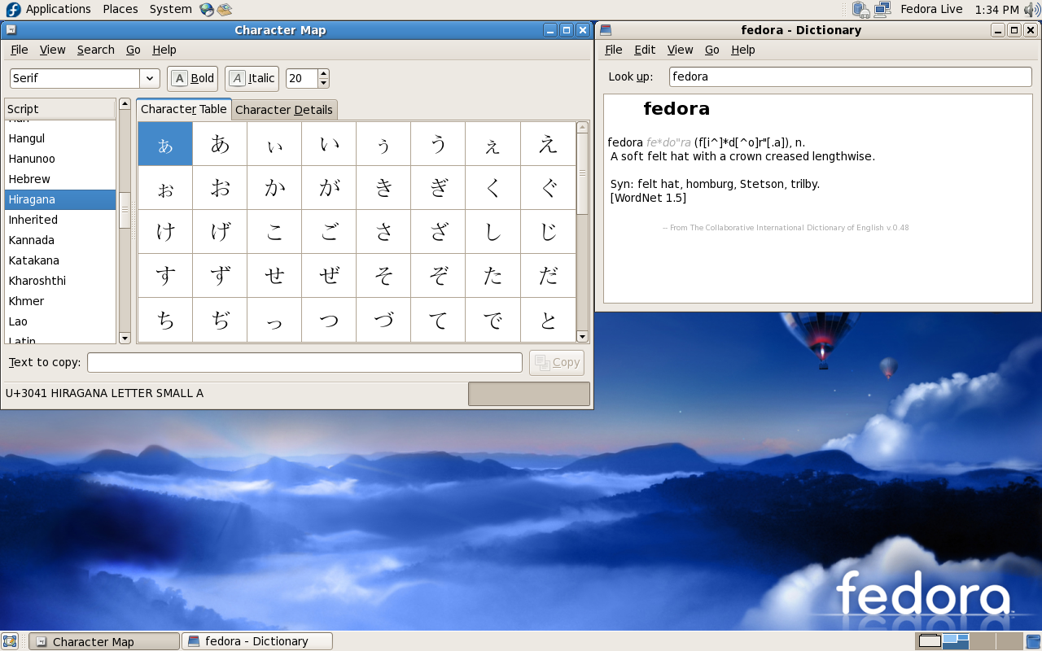
Task: Open the Places menu
Action: pyautogui.click(x=120, y=9)
